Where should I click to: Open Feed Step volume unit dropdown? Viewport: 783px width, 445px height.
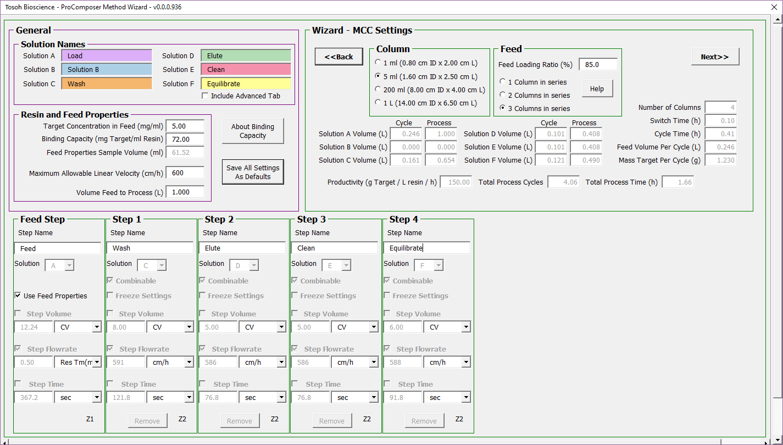97,327
